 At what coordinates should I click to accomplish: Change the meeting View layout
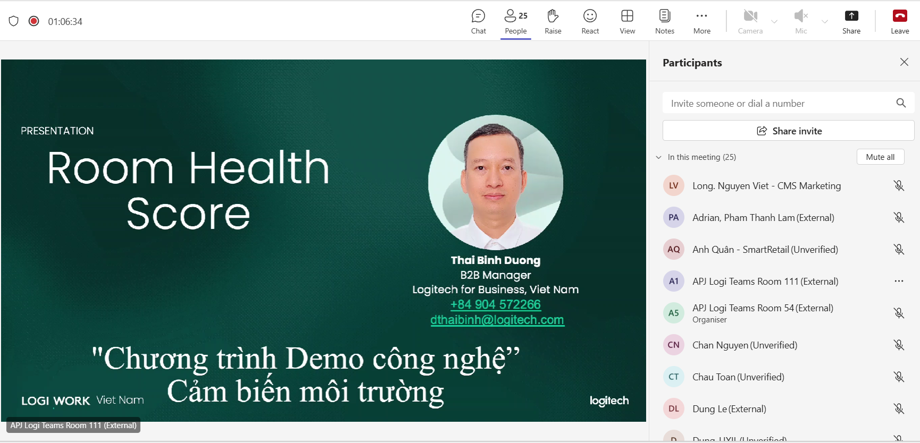(627, 21)
